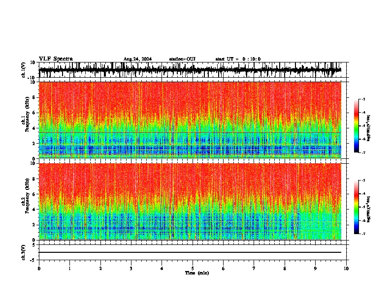Click the '6' tick on ch.2 frequency axis
390x301 pixels.
pyautogui.click(x=34, y=194)
